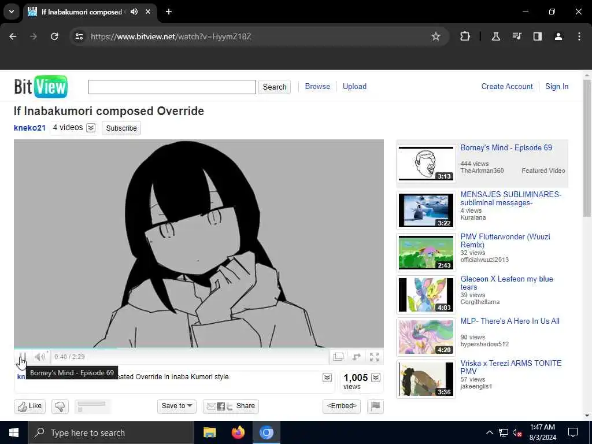Toggle the loop icon in player controls
This screenshot has width=592, height=444.
[x=356, y=357]
